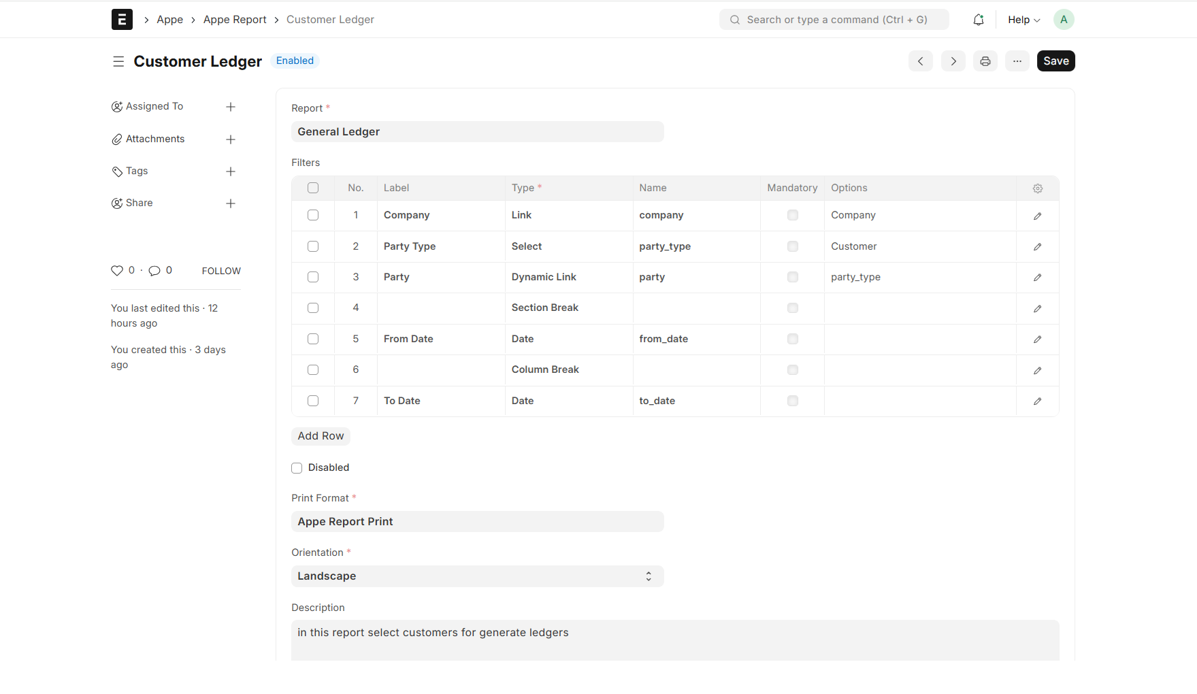Like this report via the heart icon
The height and width of the screenshot is (694, 1197).
pyautogui.click(x=117, y=270)
